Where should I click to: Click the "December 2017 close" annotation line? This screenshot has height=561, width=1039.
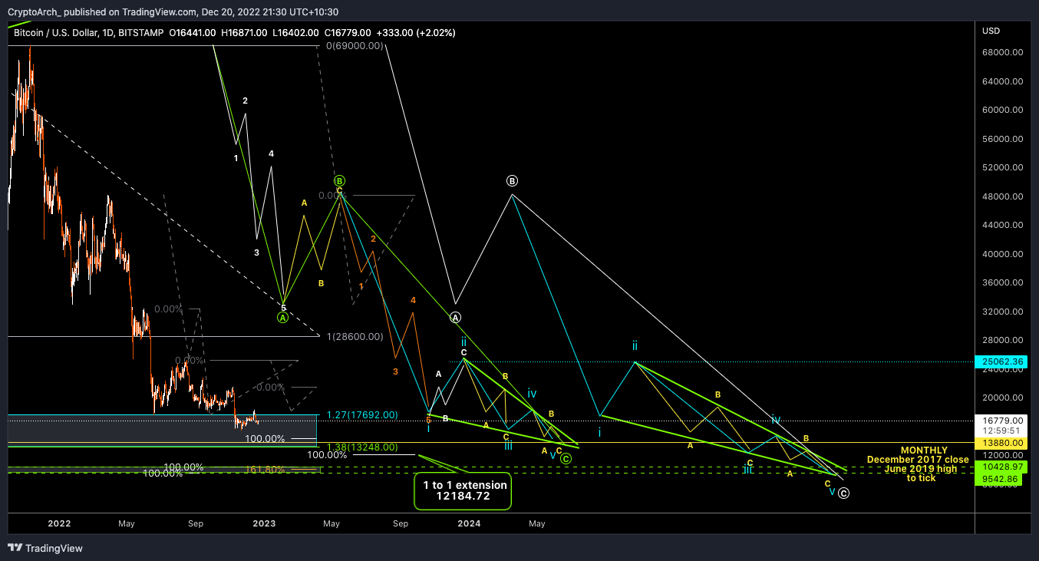(x=918, y=460)
